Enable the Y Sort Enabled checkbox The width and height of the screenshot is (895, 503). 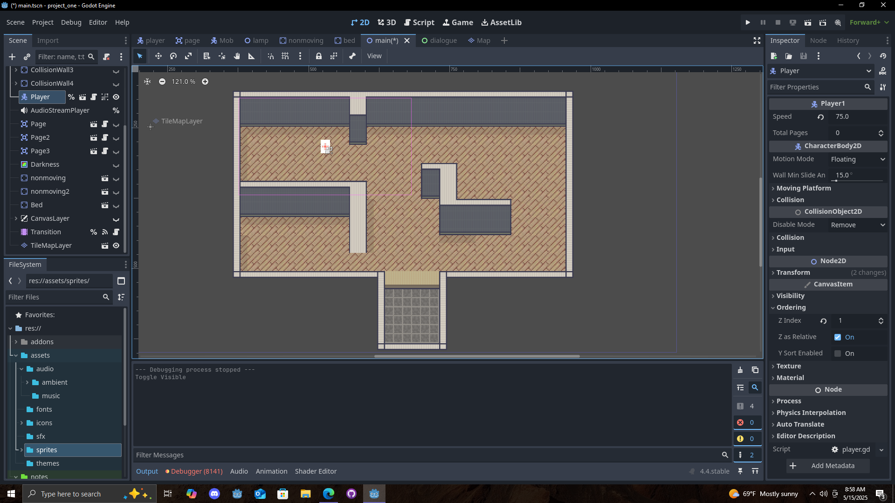pos(838,353)
